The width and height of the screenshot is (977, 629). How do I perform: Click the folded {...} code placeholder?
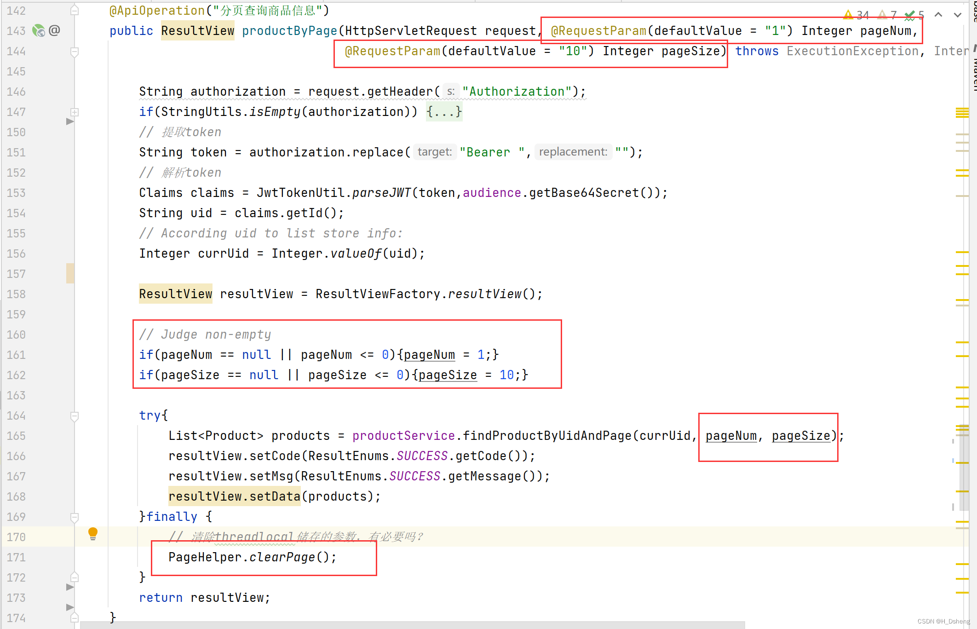[444, 112]
